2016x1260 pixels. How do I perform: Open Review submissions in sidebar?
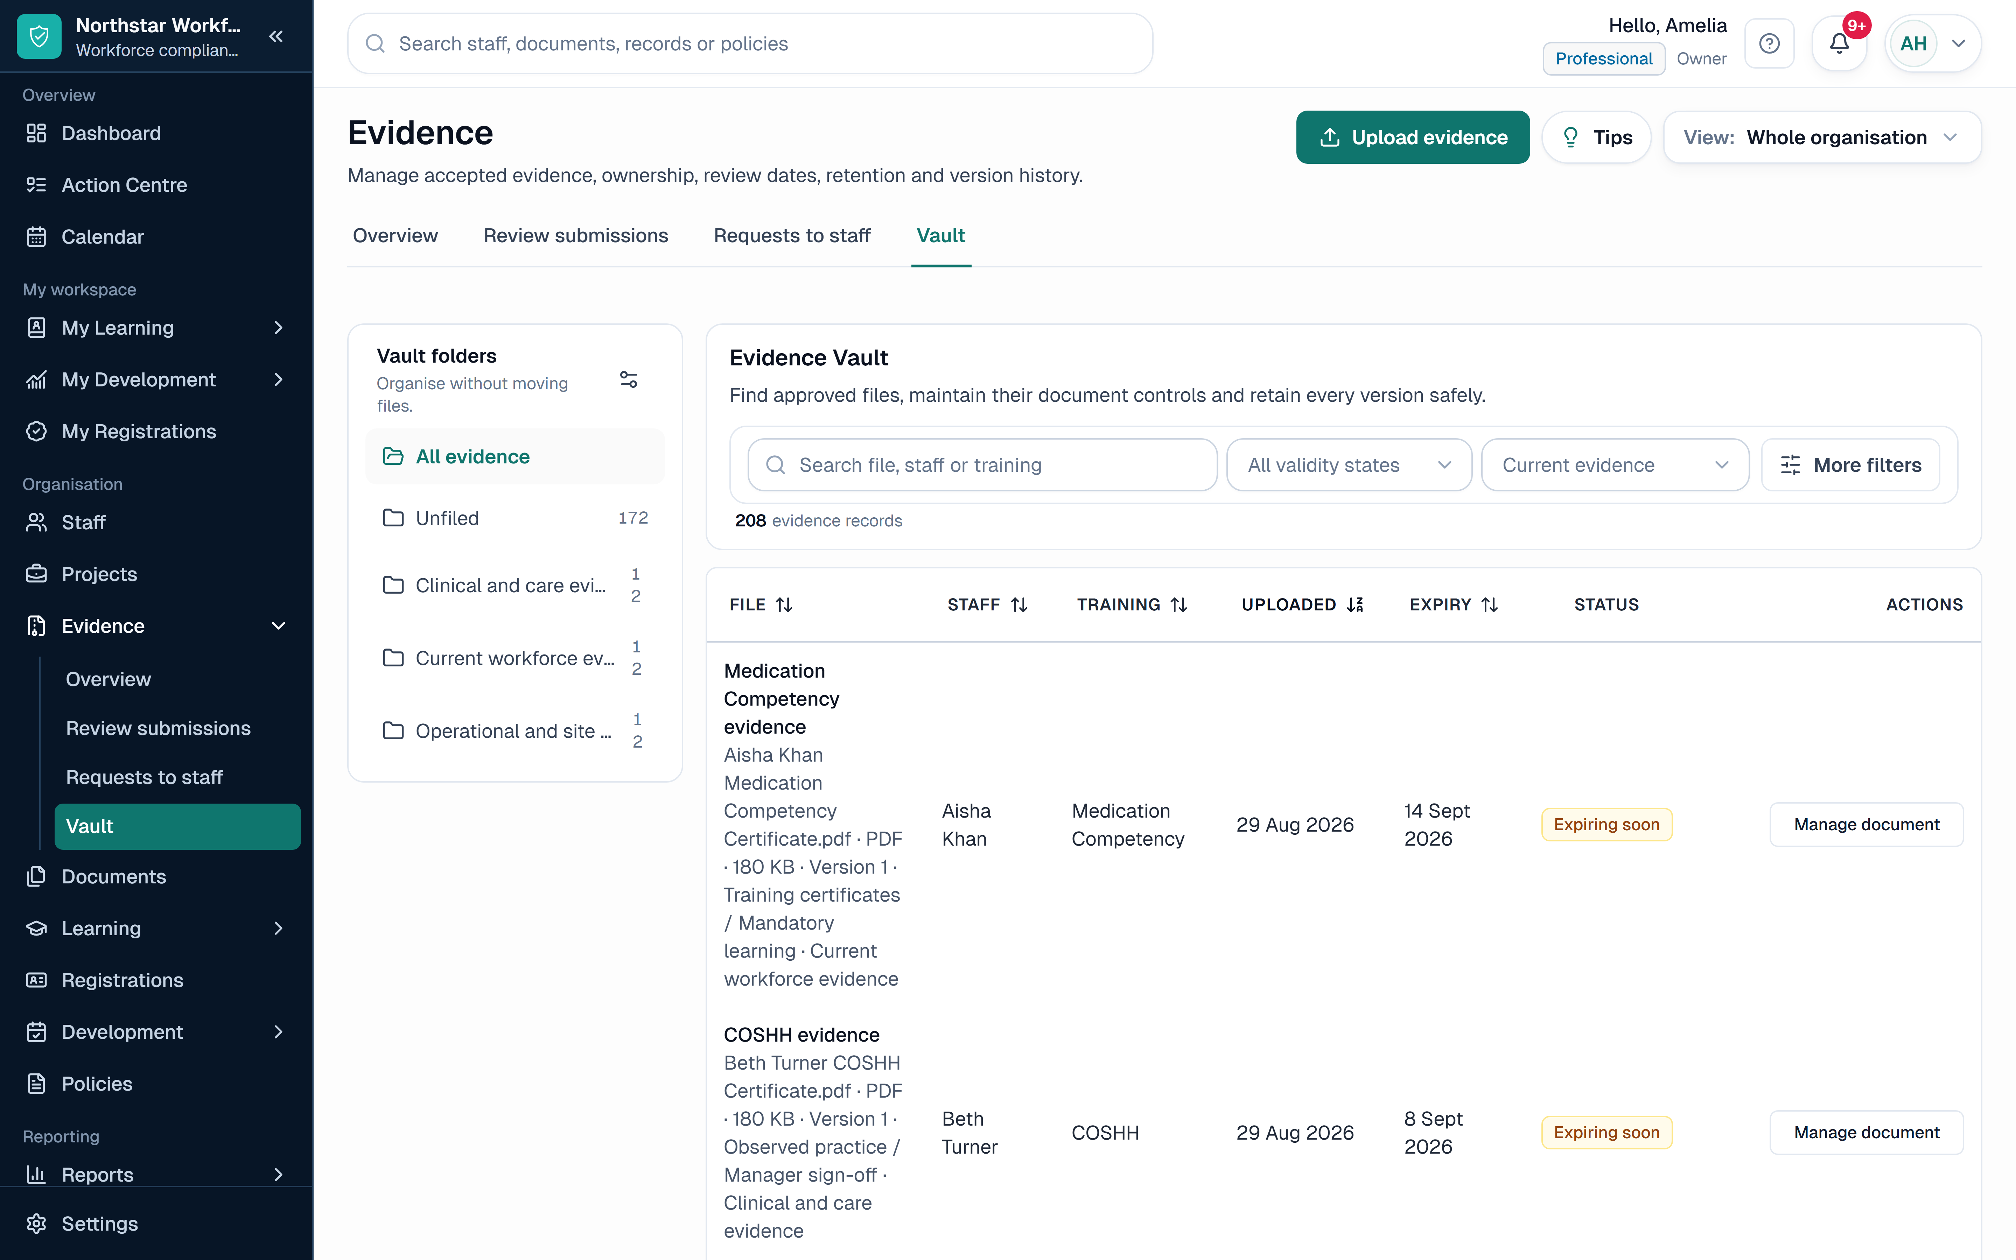click(158, 728)
